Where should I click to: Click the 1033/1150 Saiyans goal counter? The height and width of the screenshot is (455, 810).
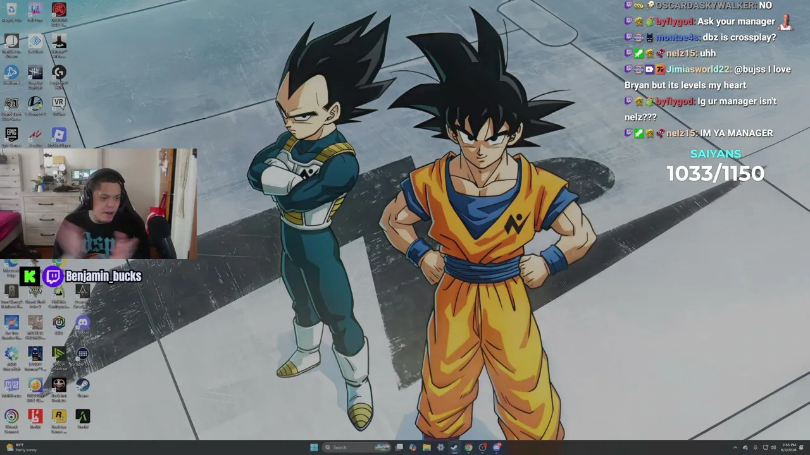coord(715,174)
